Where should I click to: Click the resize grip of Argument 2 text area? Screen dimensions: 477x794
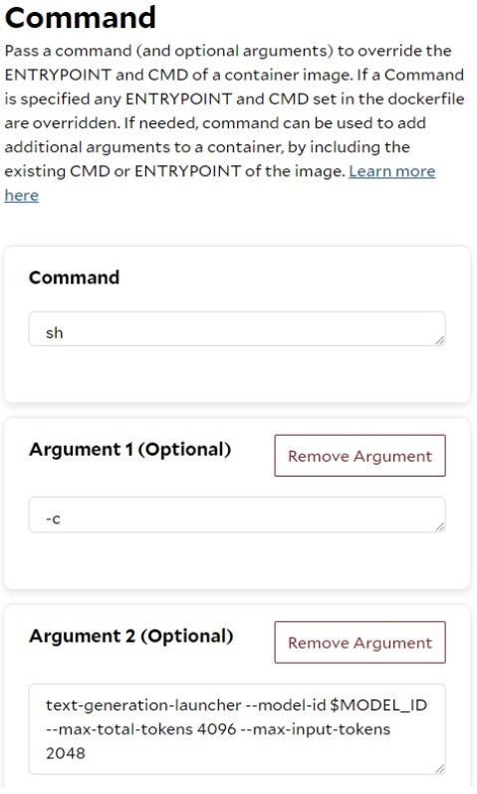point(439,769)
